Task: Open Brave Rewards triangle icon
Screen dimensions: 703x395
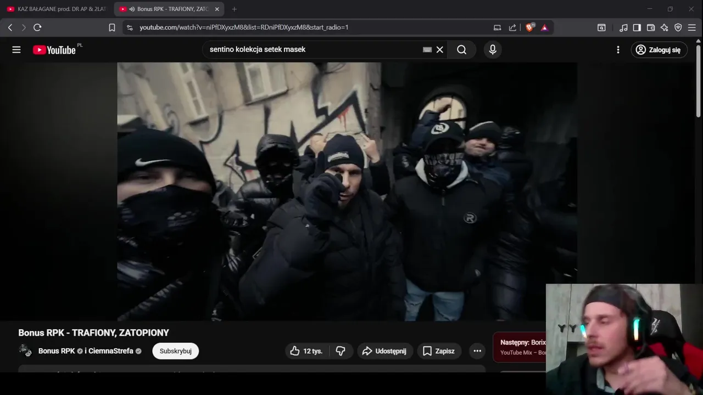Action: tap(544, 27)
